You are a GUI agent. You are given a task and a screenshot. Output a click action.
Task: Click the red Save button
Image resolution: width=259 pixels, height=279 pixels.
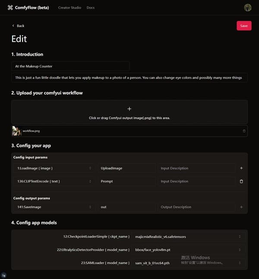pos(244,26)
